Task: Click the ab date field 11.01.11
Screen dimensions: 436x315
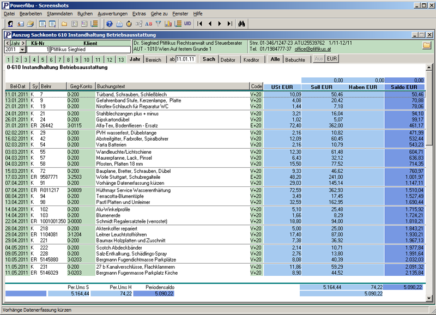Action: pyautogui.click(x=186, y=59)
